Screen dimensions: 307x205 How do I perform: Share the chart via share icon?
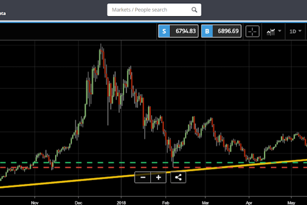(x=178, y=177)
